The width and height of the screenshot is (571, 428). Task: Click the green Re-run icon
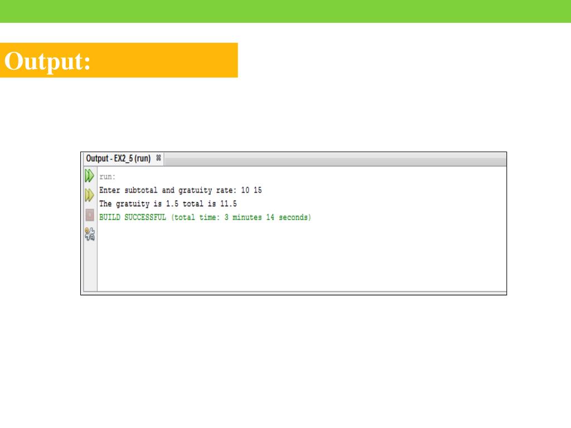click(89, 176)
